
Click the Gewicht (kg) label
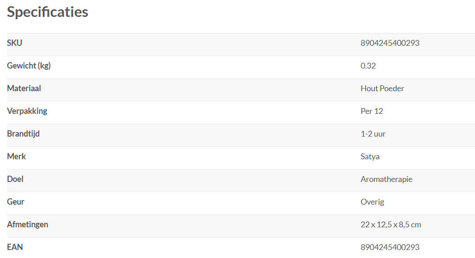click(x=29, y=66)
